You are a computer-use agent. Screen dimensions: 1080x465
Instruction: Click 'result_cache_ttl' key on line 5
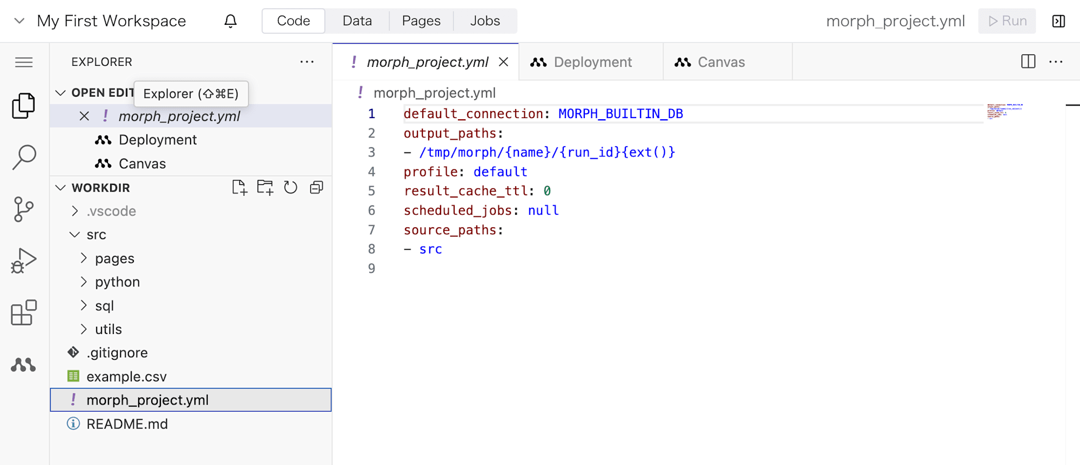click(x=465, y=191)
